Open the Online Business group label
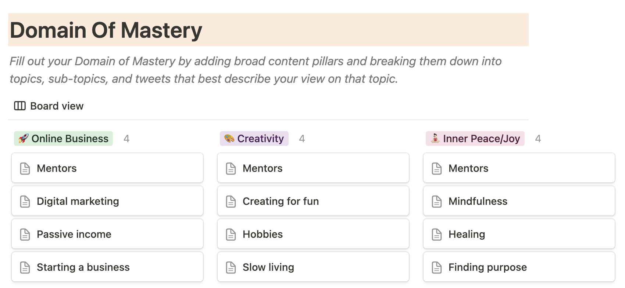The width and height of the screenshot is (625, 288). (x=63, y=139)
